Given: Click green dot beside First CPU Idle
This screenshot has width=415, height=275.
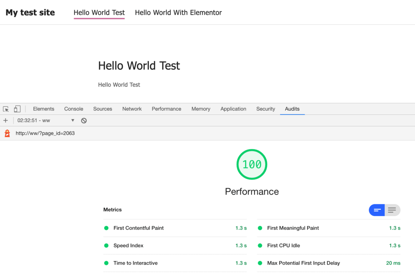Looking at the screenshot, I should coord(260,245).
